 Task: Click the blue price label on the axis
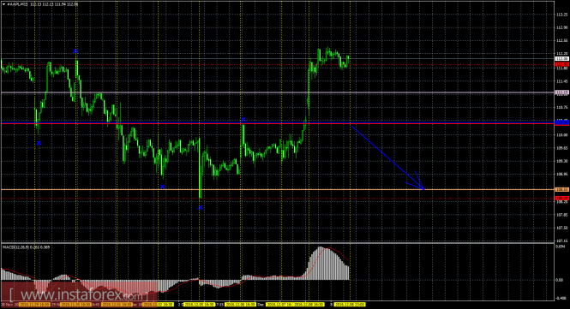coord(561,122)
